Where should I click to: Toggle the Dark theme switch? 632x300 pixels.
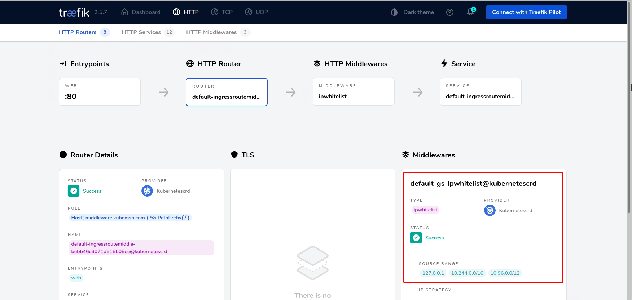click(x=412, y=12)
